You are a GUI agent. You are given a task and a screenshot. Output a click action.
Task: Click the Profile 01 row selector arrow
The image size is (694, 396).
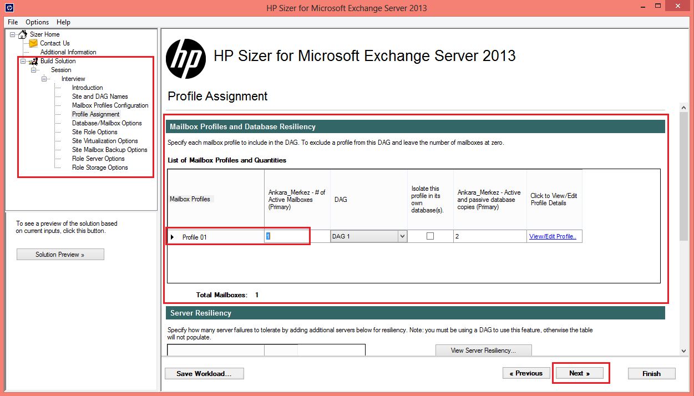point(172,237)
